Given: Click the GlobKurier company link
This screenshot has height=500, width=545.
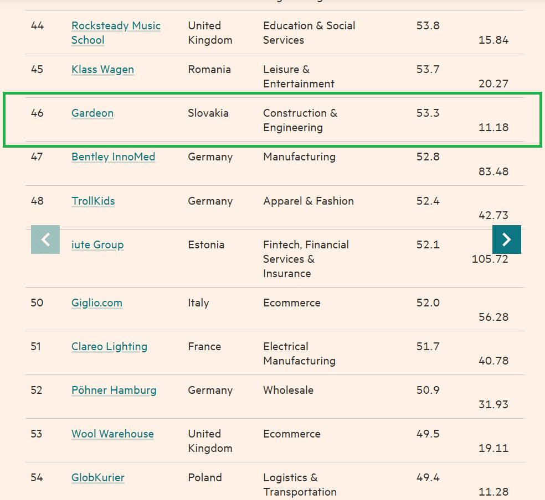Looking at the screenshot, I should pyautogui.click(x=97, y=477).
